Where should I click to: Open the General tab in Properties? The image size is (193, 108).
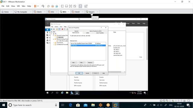pyautogui.click(x=76, y=31)
